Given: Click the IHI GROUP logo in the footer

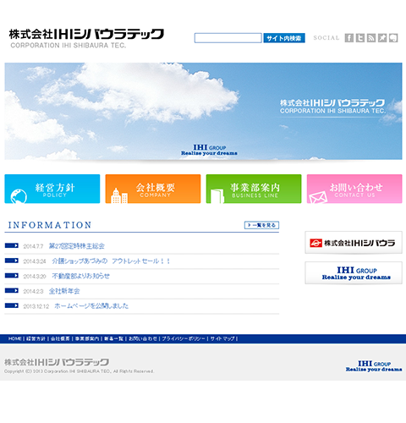Looking at the screenshot, I should [x=374, y=366].
